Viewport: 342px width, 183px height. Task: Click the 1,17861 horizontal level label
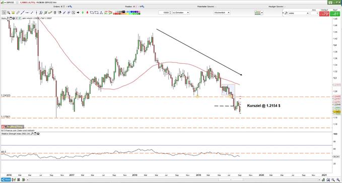pos(6,117)
